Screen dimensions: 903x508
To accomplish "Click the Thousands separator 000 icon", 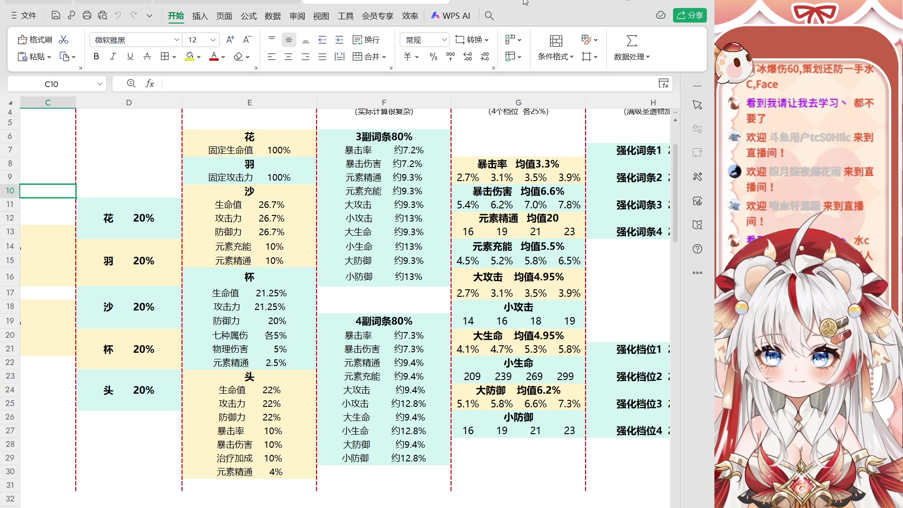I will 451,56.
